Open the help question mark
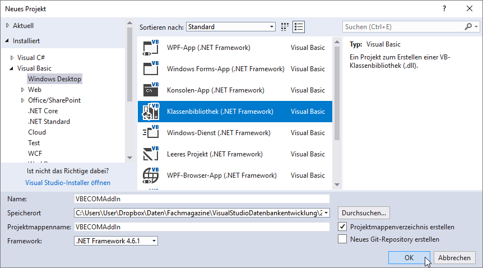 point(444,8)
